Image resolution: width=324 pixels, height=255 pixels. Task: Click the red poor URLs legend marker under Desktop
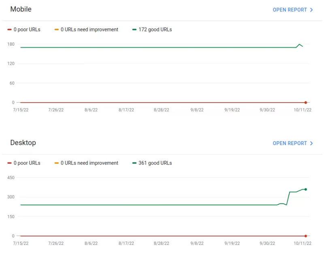pyautogui.click(x=9, y=163)
